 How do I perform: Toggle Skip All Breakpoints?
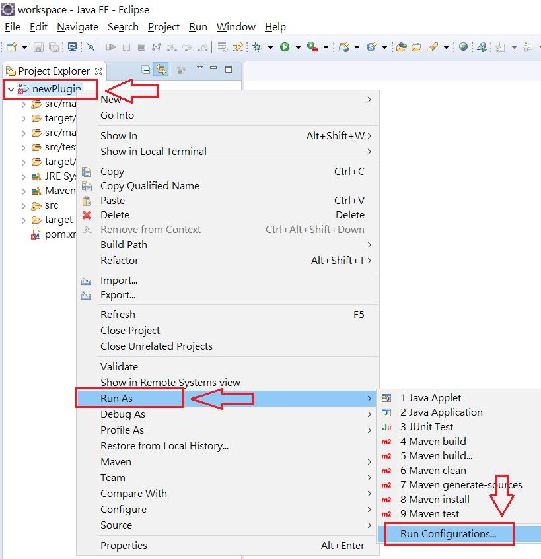90,47
